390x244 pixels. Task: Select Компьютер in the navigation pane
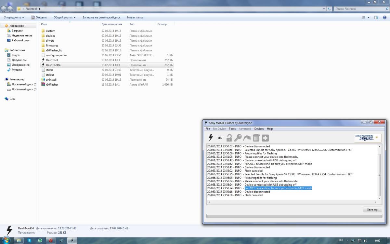[x=17, y=79]
